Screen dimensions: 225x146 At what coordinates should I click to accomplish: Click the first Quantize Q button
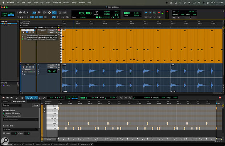tap(174, 17)
